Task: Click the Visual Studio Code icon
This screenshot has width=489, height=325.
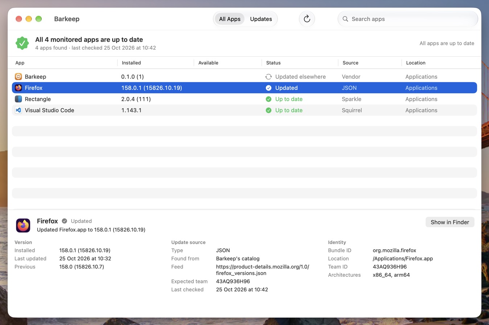Action: [19, 110]
